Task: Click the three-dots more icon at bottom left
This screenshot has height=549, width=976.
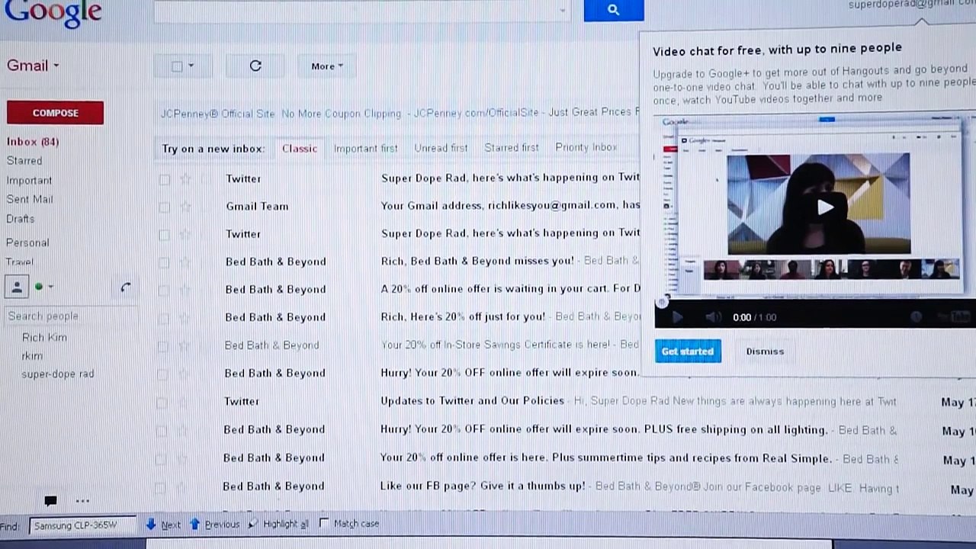Action: [82, 501]
